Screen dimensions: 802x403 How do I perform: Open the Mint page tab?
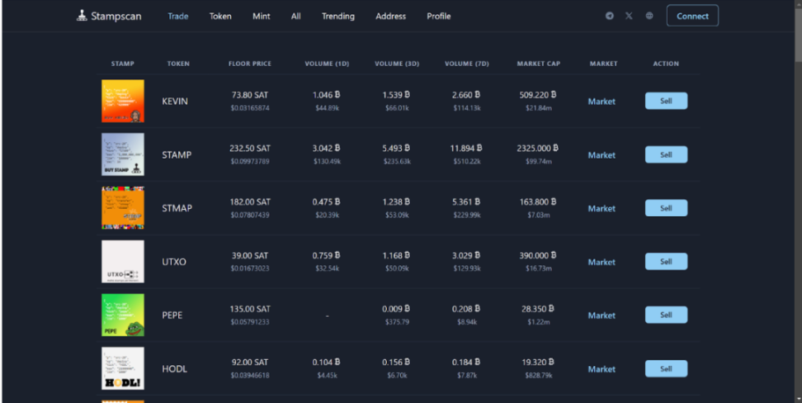(262, 16)
